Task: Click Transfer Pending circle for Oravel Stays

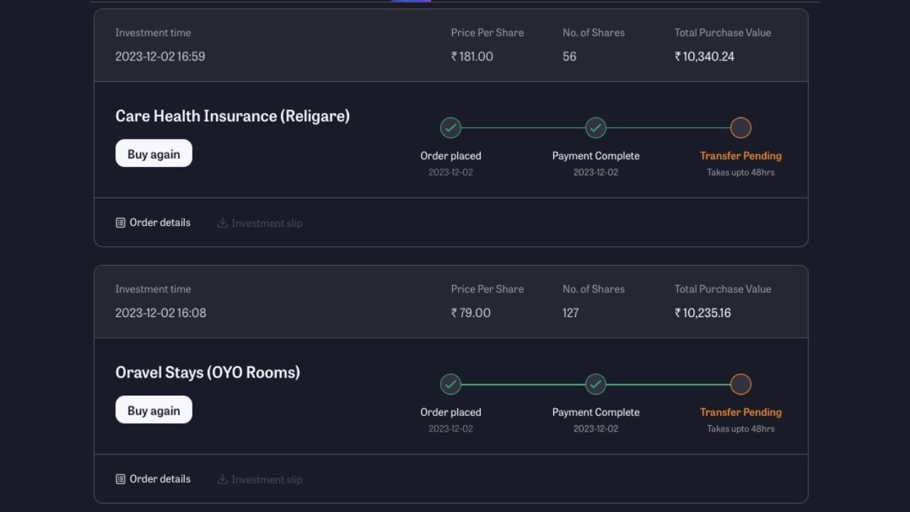Action: coord(741,385)
